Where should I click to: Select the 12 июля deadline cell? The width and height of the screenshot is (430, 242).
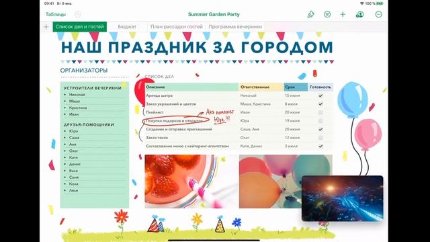(x=296, y=138)
